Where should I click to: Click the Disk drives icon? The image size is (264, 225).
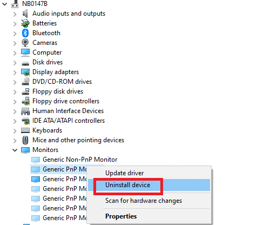[25, 63]
